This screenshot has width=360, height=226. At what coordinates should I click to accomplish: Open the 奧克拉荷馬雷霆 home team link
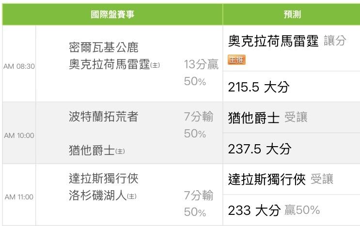coord(110,64)
